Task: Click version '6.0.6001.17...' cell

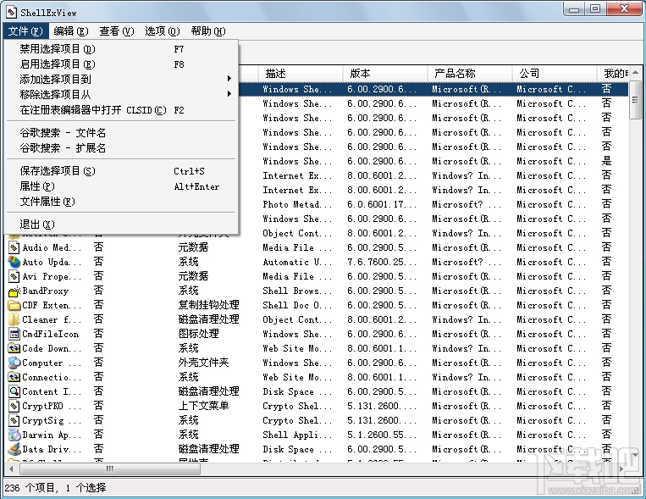Action: pos(382,204)
